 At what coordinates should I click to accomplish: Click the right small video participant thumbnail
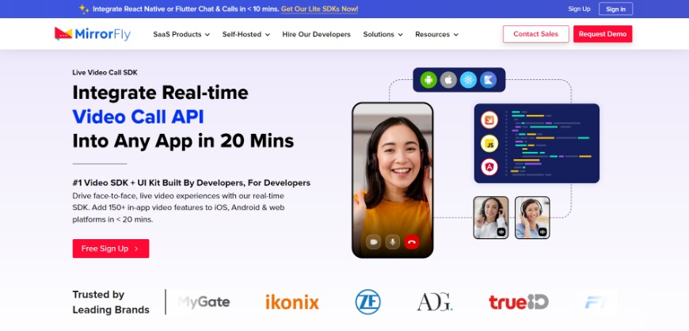click(532, 218)
